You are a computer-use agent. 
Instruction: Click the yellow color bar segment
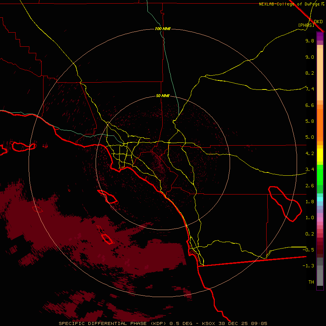(x=320, y=155)
